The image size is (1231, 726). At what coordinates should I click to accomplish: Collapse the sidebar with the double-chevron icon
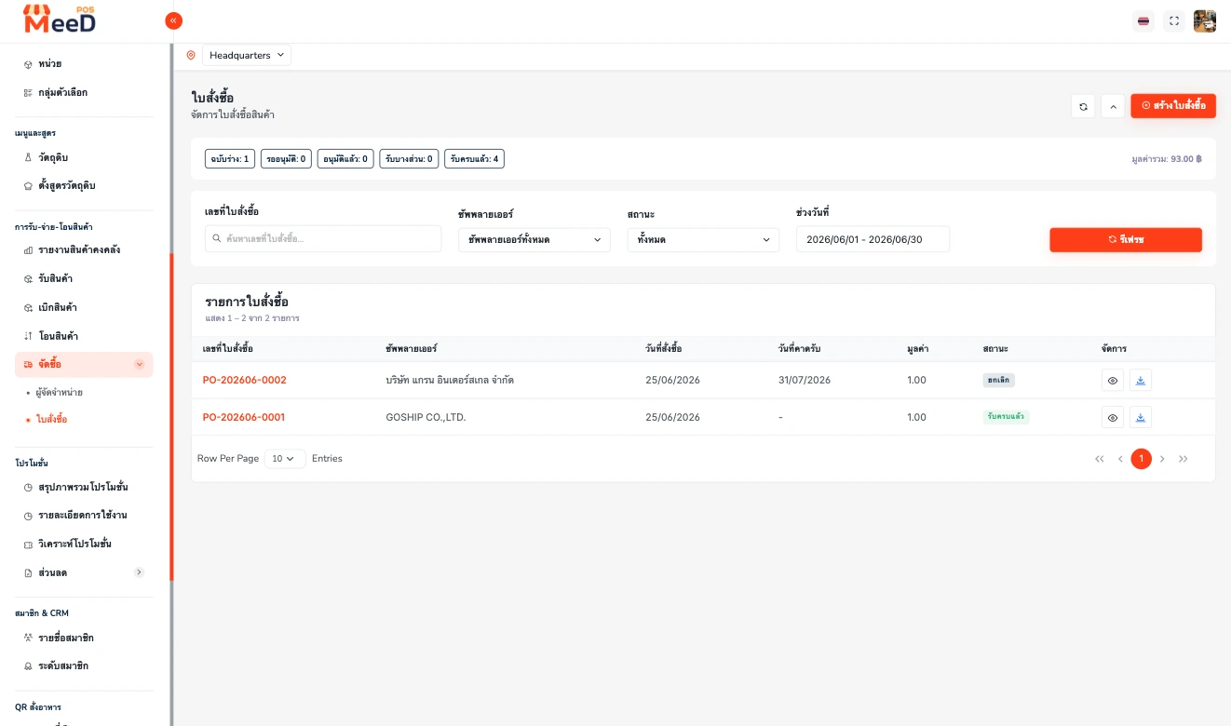coord(173,20)
